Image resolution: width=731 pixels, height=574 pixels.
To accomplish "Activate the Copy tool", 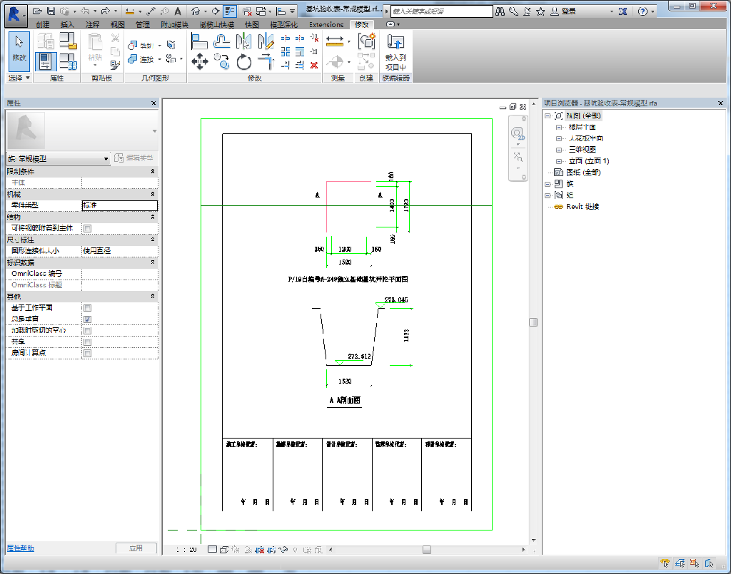I will click(x=222, y=61).
